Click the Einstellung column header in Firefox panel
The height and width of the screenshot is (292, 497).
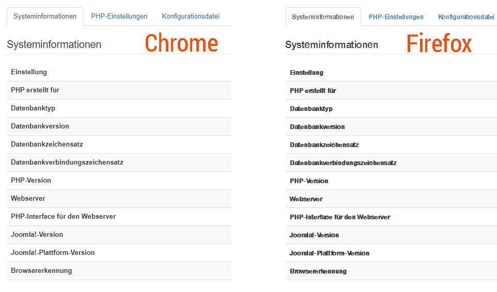click(306, 73)
